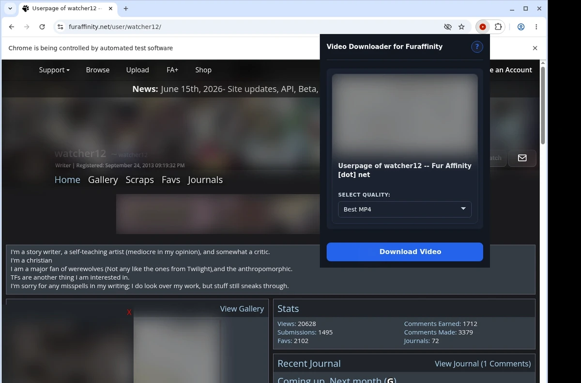Open a new tab with plus icon
Screen dimensions: 581x383
tap(126, 8)
